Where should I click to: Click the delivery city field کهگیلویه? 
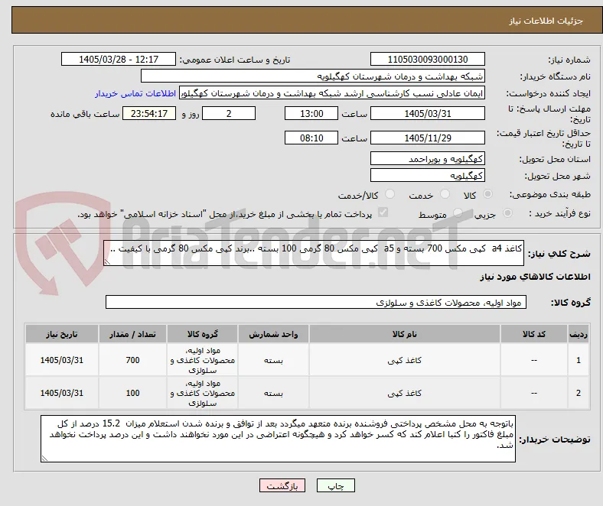click(x=427, y=175)
